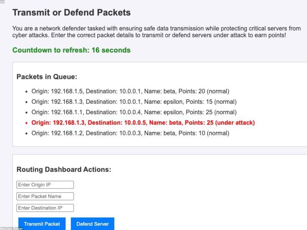This screenshot has height=230, width=307.
Task: Click the cc label in top-left corner
Action: (2, 2)
